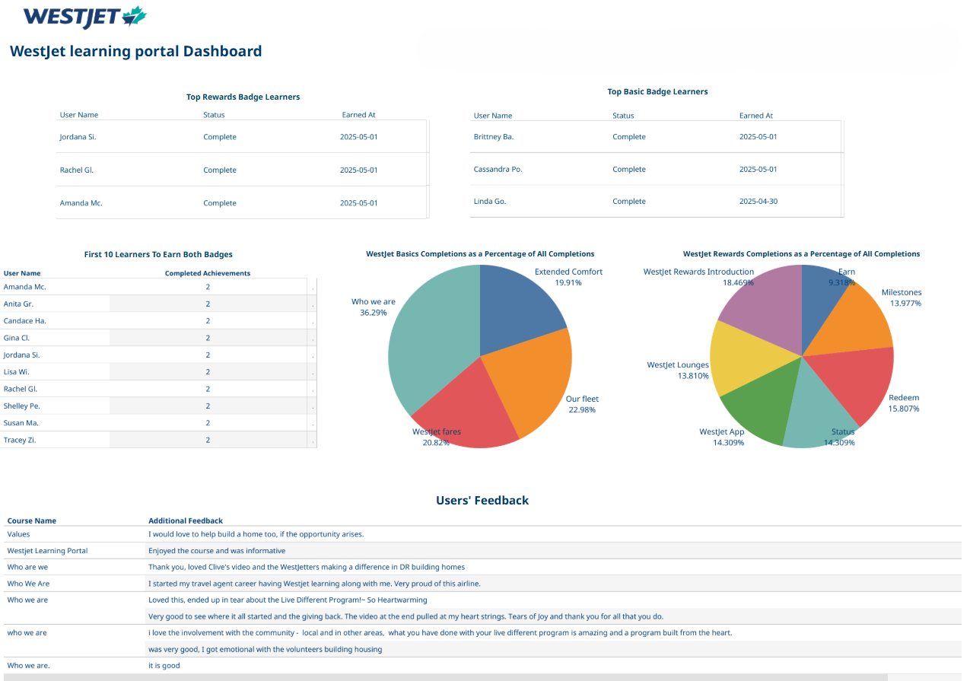Click the WestJet logo
Screen dimensions: 970x681
(x=85, y=17)
